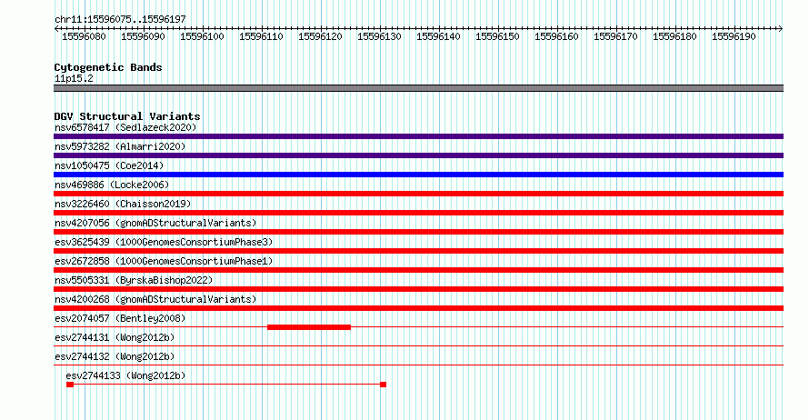Click ruler position 15596130
Image resolution: width=809 pixels, height=420 pixels.
pos(379,36)
